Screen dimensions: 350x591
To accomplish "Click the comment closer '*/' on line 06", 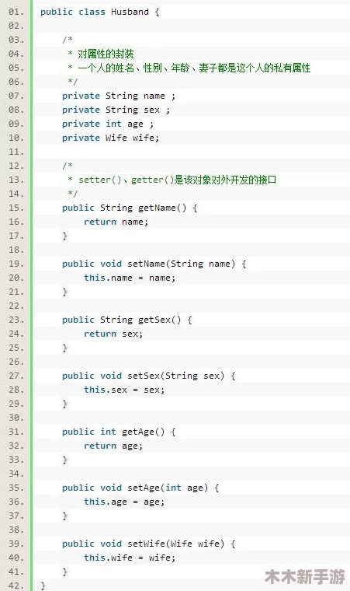I will [73, 82].
